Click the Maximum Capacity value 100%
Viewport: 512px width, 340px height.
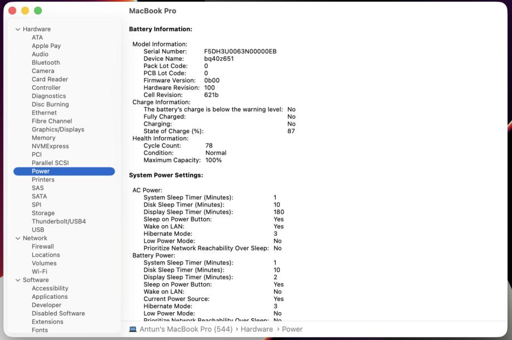pos(213,160)
